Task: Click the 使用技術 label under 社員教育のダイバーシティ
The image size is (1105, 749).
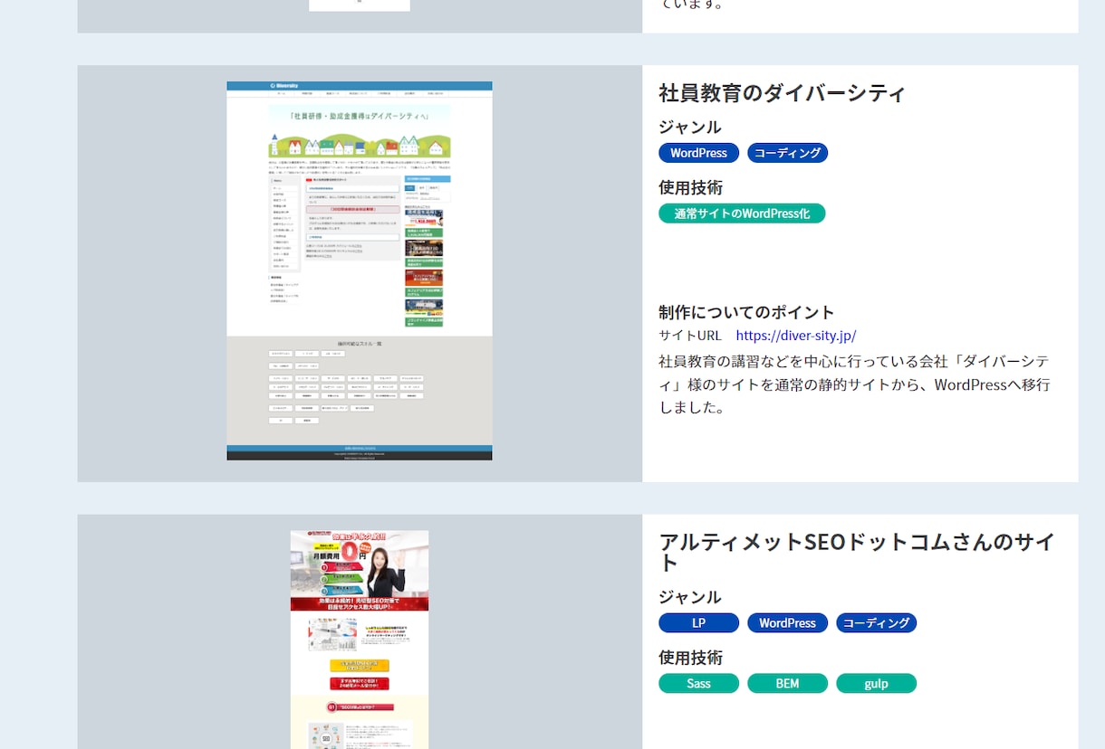Action: coord(690,187)
